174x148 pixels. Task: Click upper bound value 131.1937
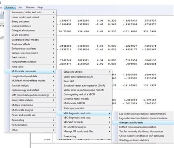(x=150, y=86)
